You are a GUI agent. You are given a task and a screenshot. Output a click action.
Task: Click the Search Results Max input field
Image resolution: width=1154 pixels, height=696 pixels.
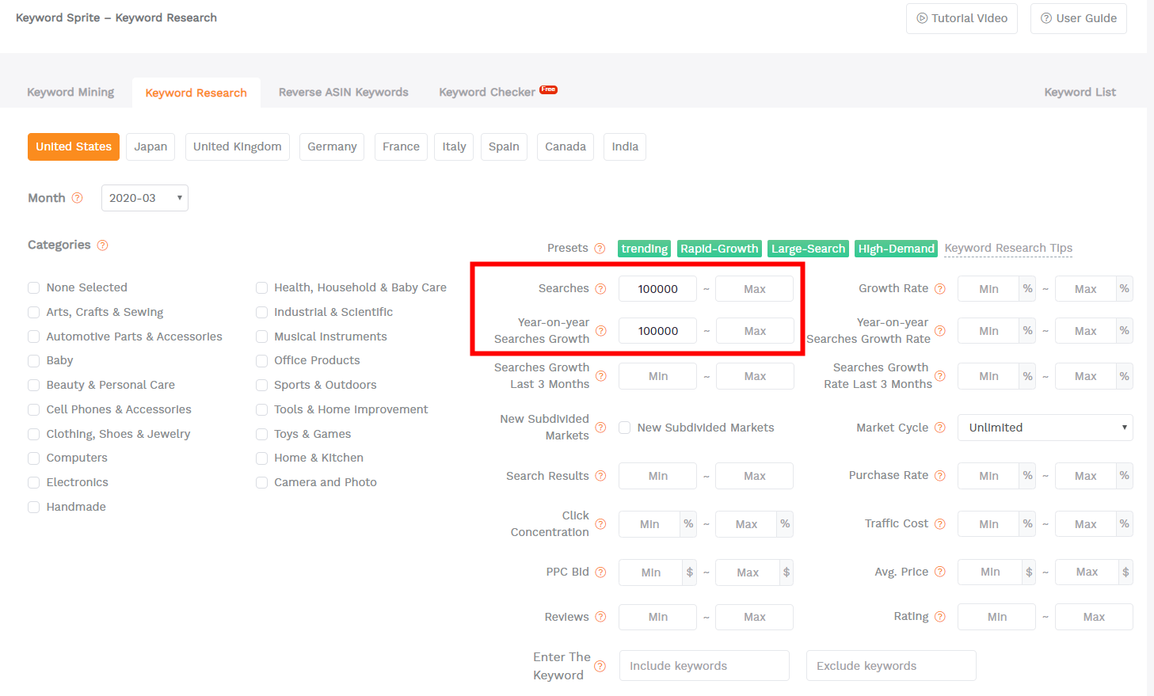coord(755,476)
